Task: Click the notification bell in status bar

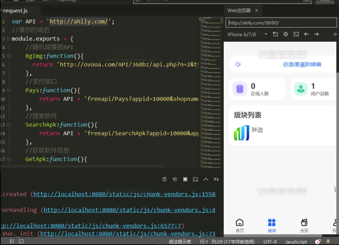Action: 328,241
